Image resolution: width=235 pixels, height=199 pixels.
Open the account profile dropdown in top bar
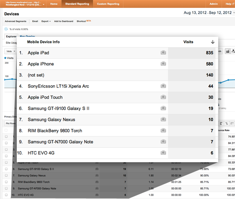(25, 4)
